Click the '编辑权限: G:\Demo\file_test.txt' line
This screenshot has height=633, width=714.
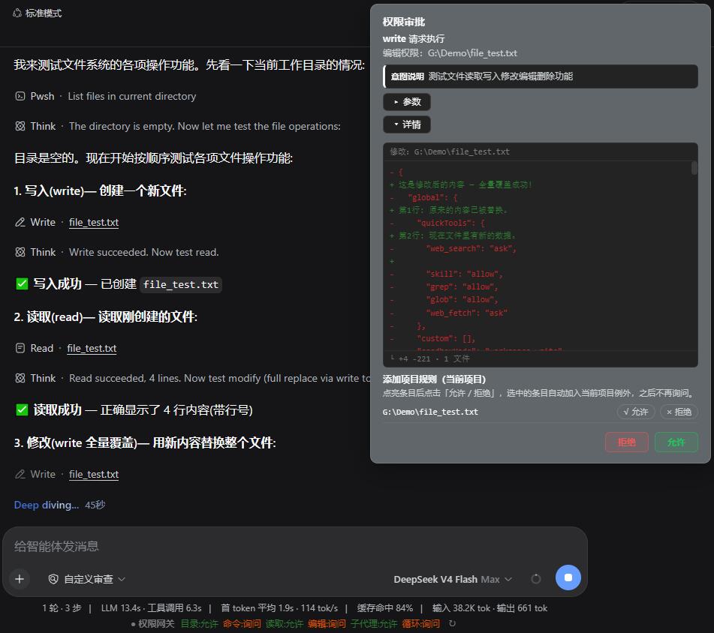450,53
